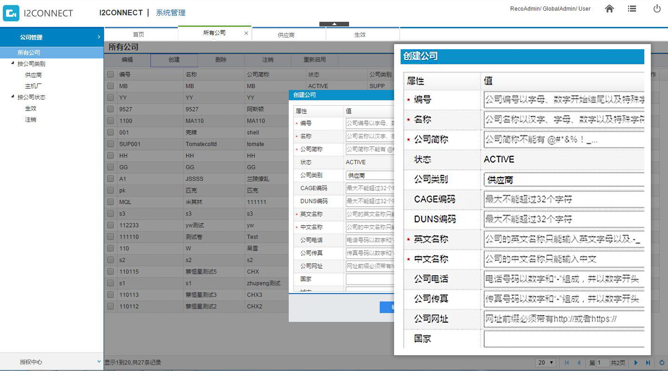Click the 测试卷 name cell
The image size is (668, 371).
[194, 237]
